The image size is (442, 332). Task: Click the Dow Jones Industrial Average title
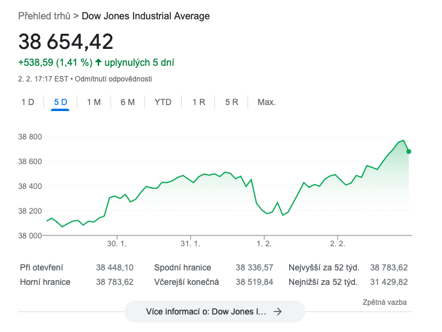tap(146, 16)
